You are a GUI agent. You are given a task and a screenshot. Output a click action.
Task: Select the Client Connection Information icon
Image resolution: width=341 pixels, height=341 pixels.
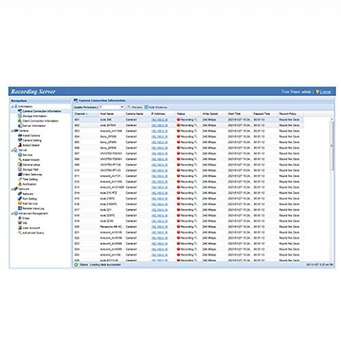point(20,121)
